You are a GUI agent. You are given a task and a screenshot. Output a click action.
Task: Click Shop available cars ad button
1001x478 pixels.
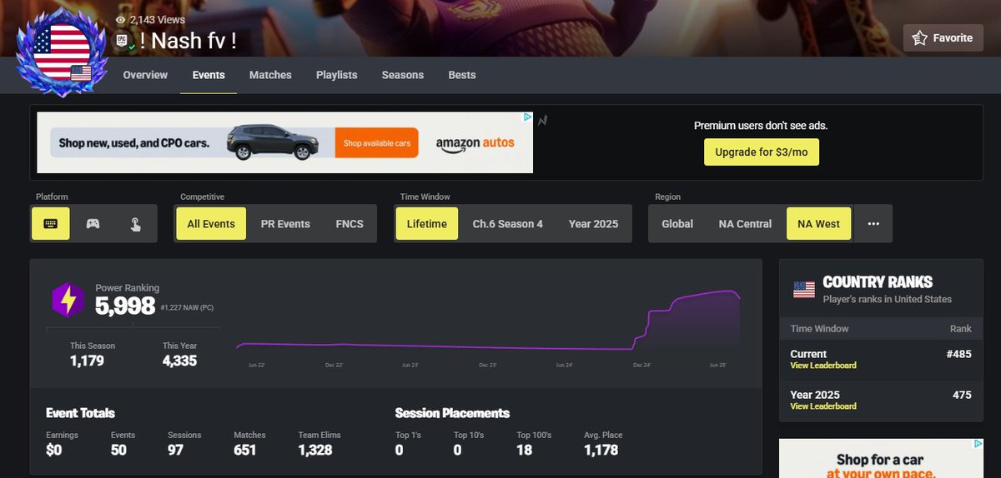click(x=377, y=143)
